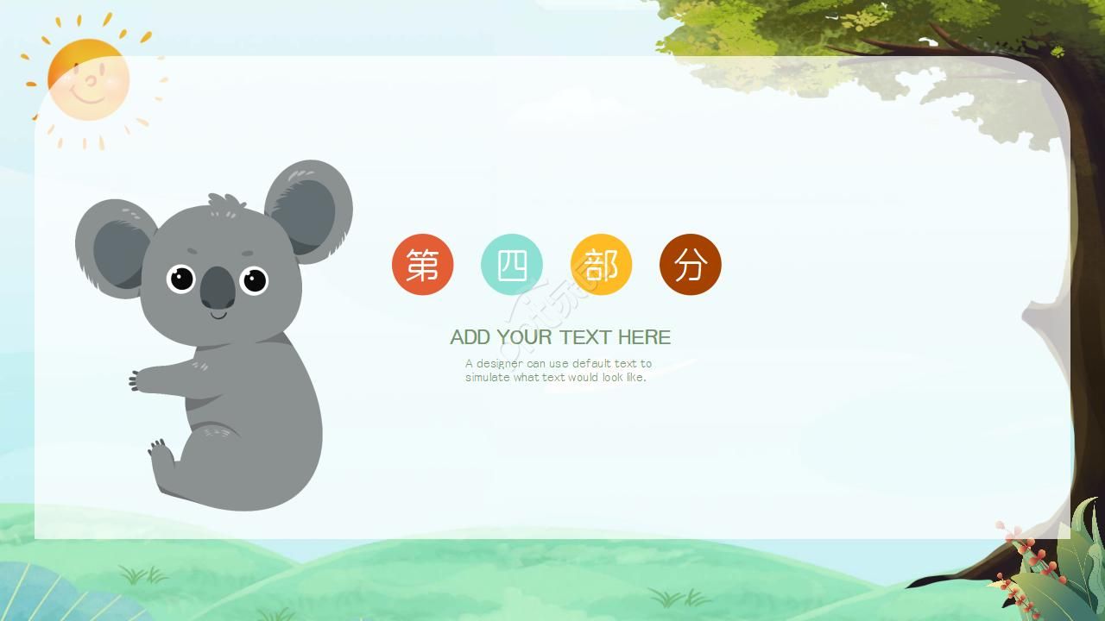This screenshot has height=621, width=1105.
Task: Select the designer default text subtitle
Action: [559, 370]
